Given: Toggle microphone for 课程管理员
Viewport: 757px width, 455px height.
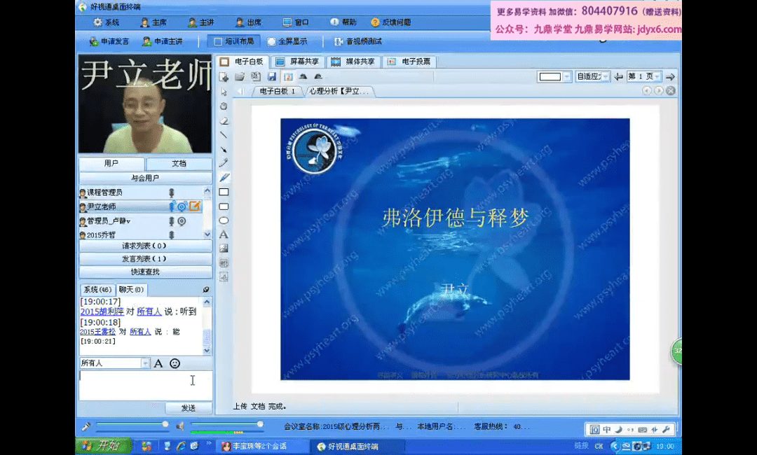Looking at the screenshot, I should pyautogui.click(x=171, y=192).
